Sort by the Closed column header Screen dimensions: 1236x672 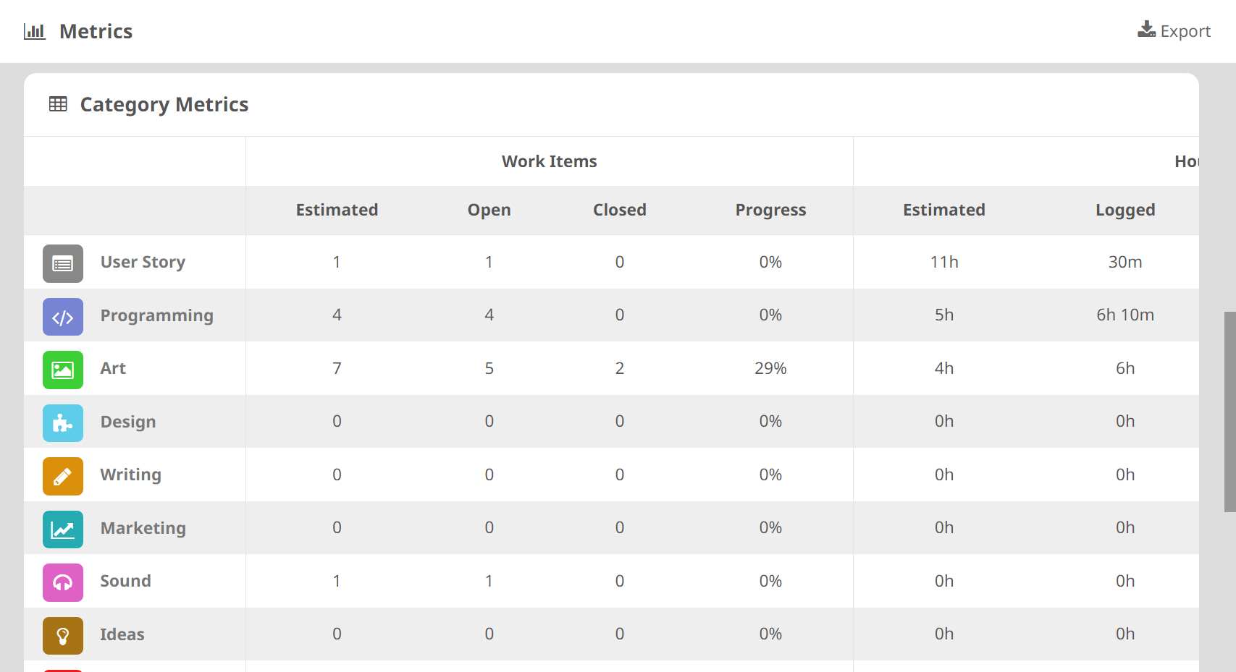619,210
